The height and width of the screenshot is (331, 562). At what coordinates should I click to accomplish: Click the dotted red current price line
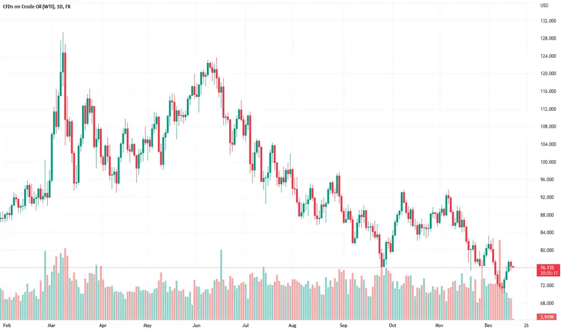[x=268, y=267]
